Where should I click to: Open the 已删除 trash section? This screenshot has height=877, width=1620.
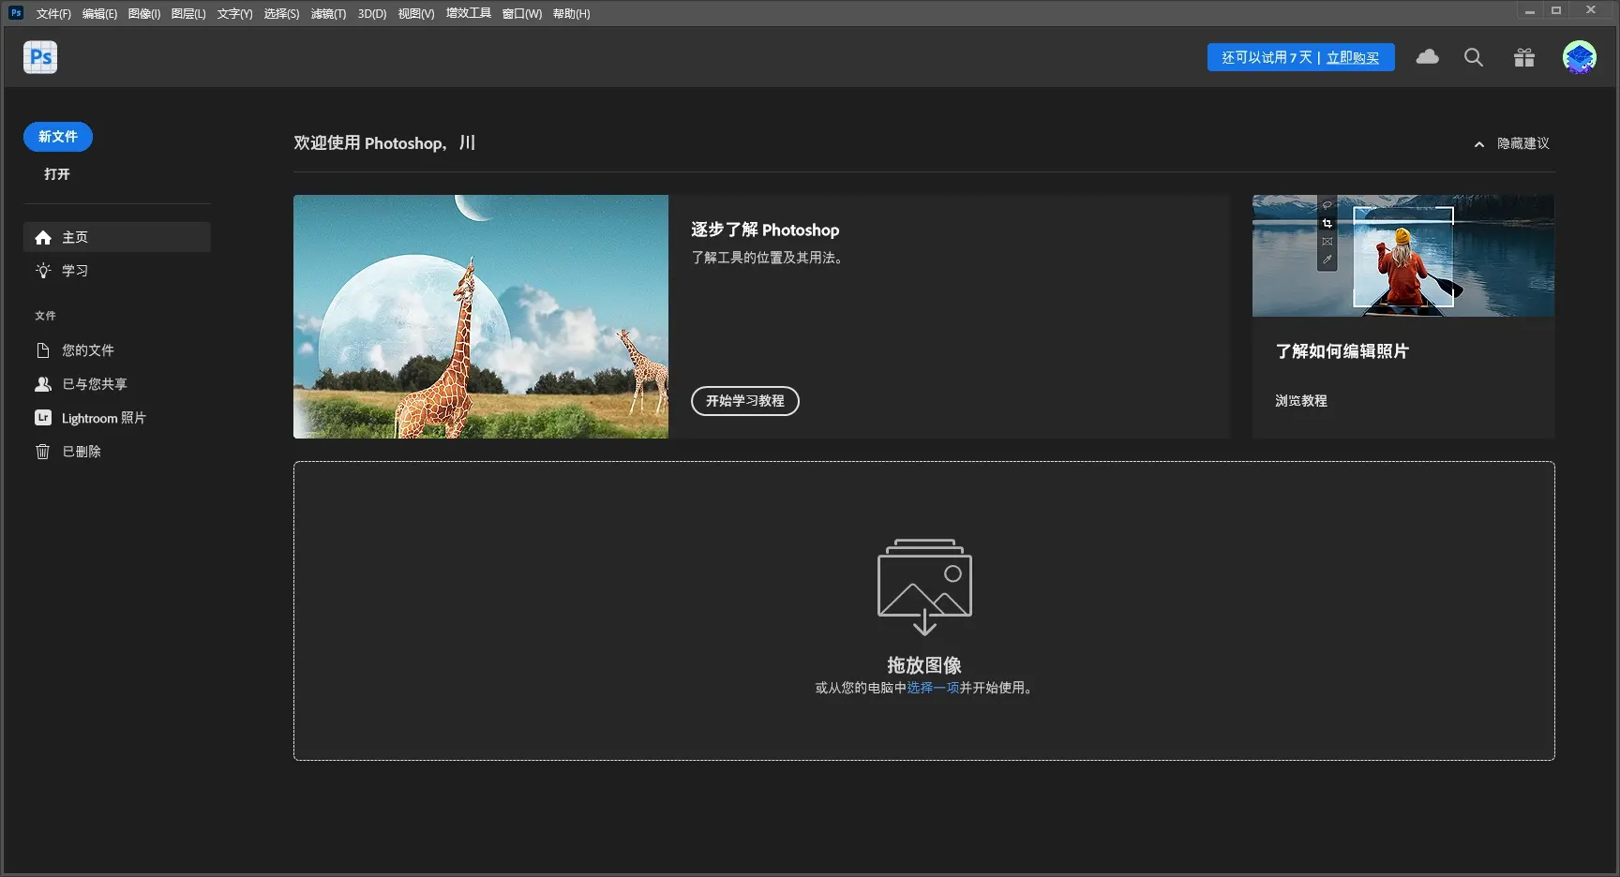click(80, 451)
